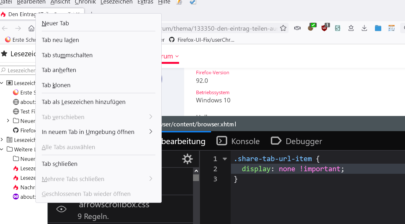Choose 'Tab anheften' in the context menu
This screenshot has width=405, height=224.
click(59, 70)
